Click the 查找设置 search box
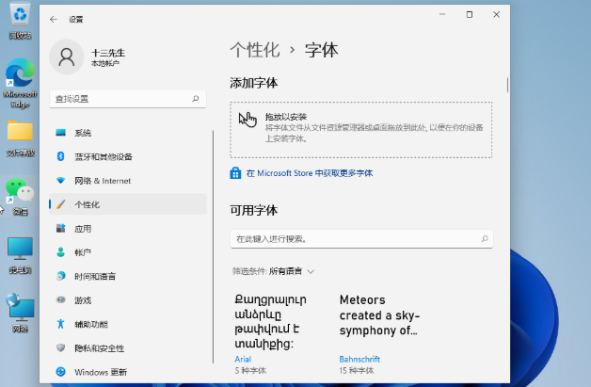The height and width of the screenshot is (387, 591). tap(127, 98)
